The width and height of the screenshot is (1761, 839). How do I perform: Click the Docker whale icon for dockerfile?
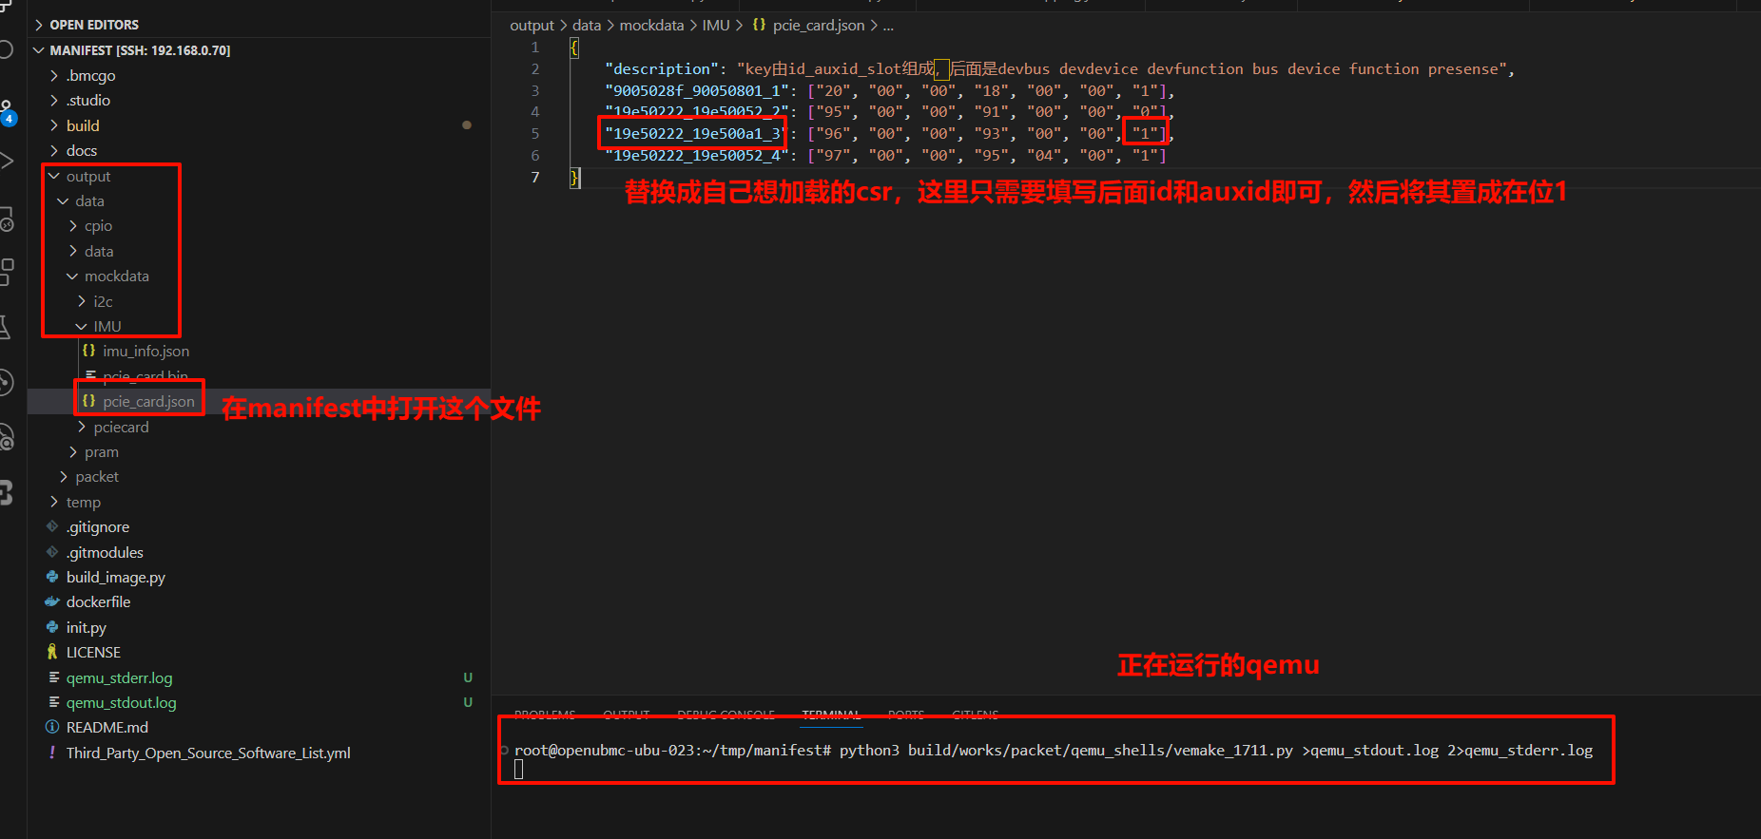point(52,601)
